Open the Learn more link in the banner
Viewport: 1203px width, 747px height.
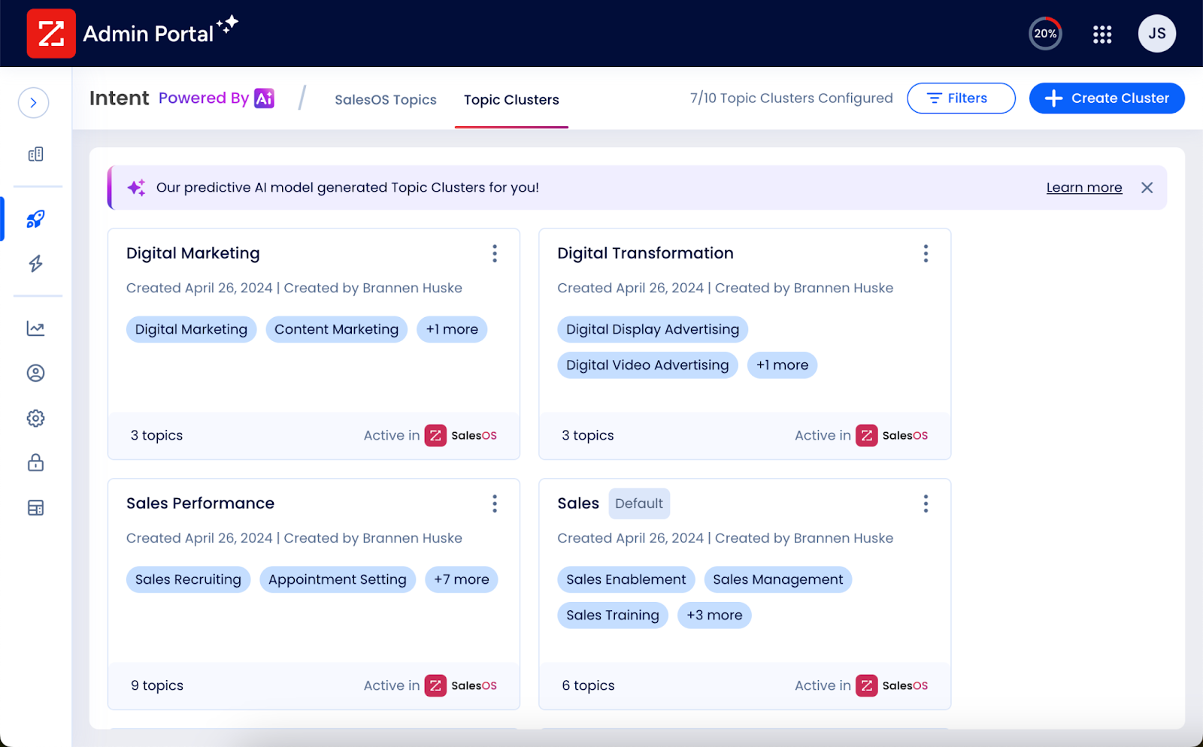coord(1084,187)
